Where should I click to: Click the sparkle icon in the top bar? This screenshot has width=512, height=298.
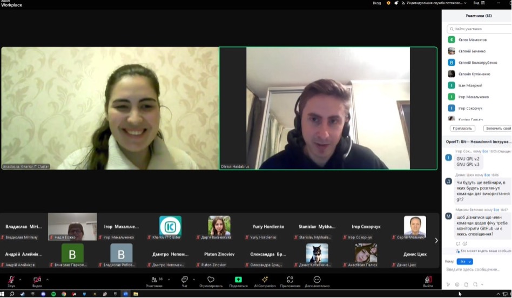click(396, 3)
